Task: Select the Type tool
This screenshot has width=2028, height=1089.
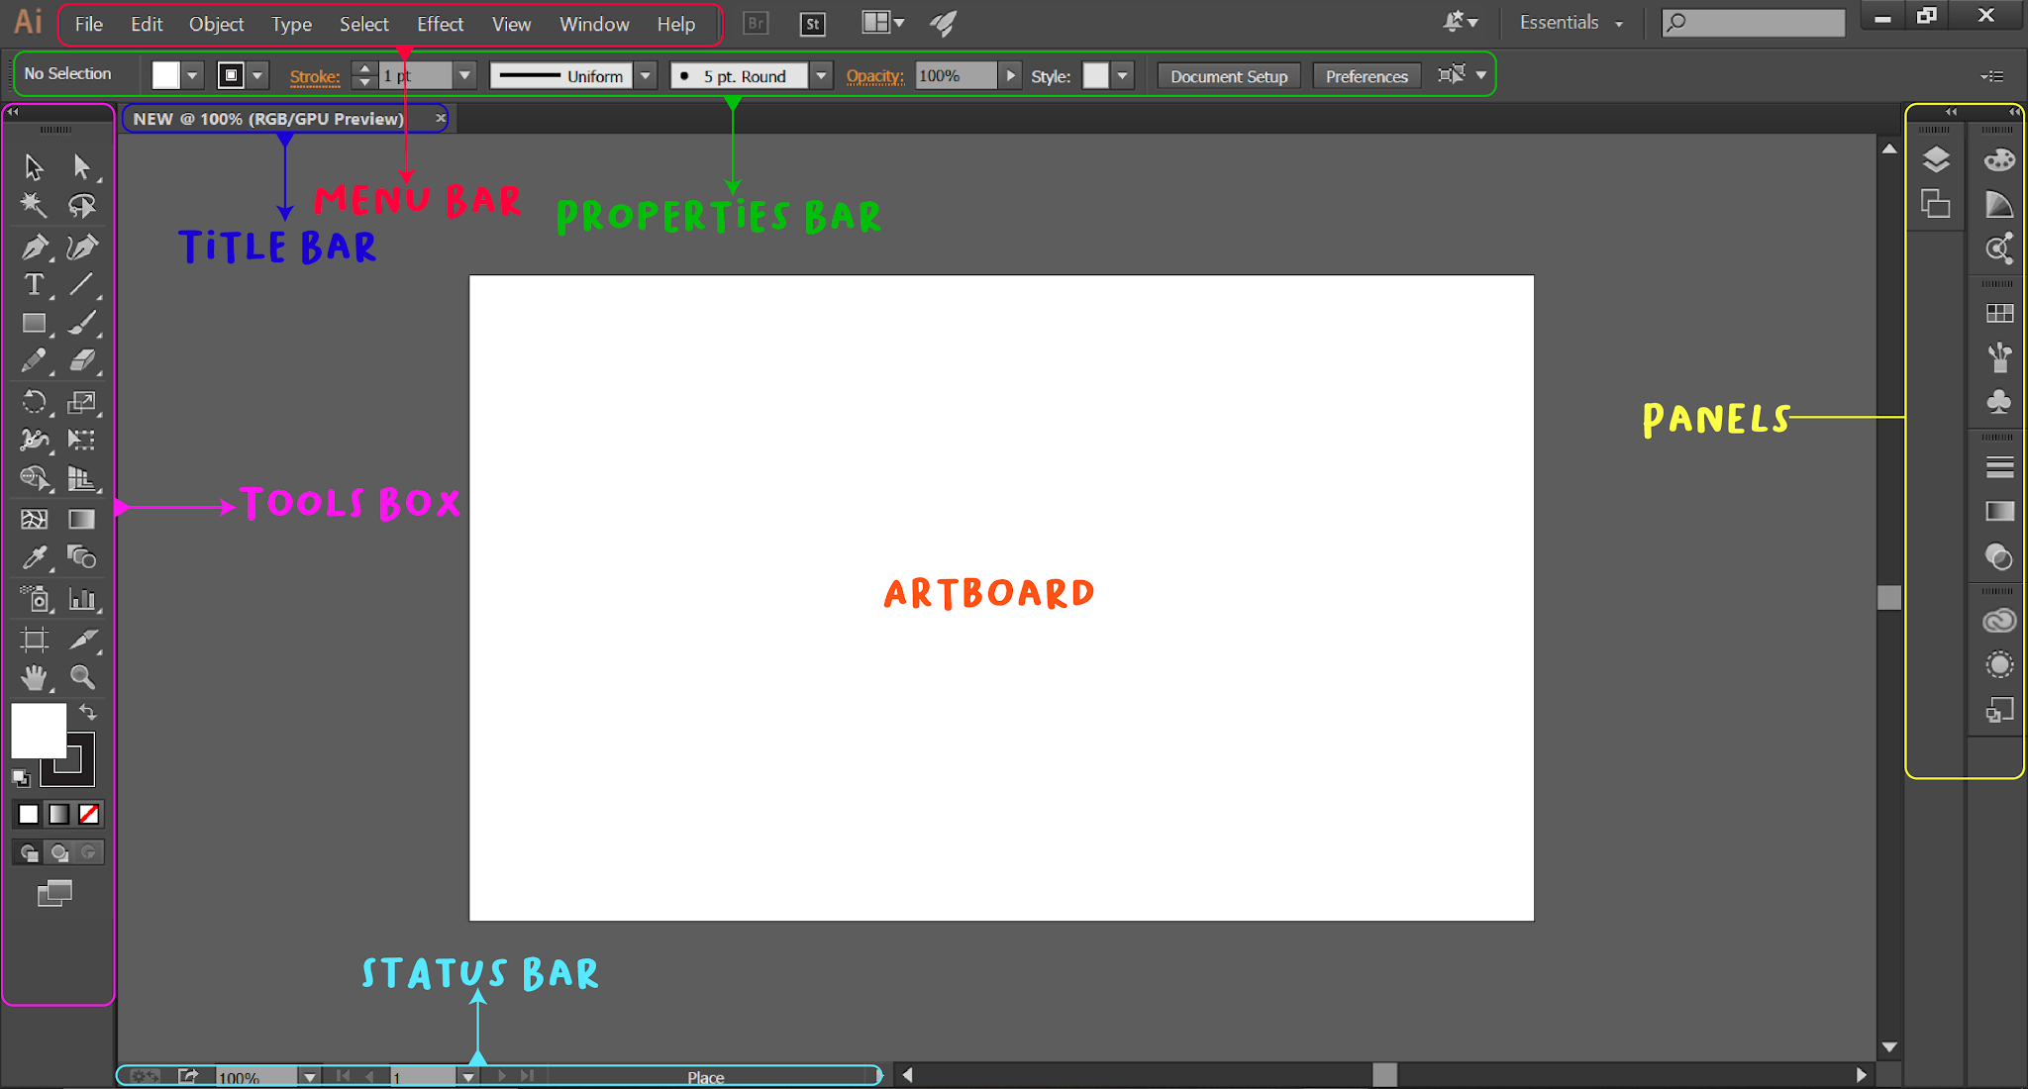Action: [x=34, y=285]
